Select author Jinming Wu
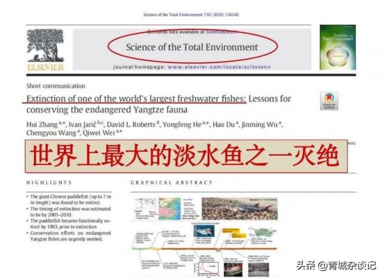The image size is (384, 278). 260,125
